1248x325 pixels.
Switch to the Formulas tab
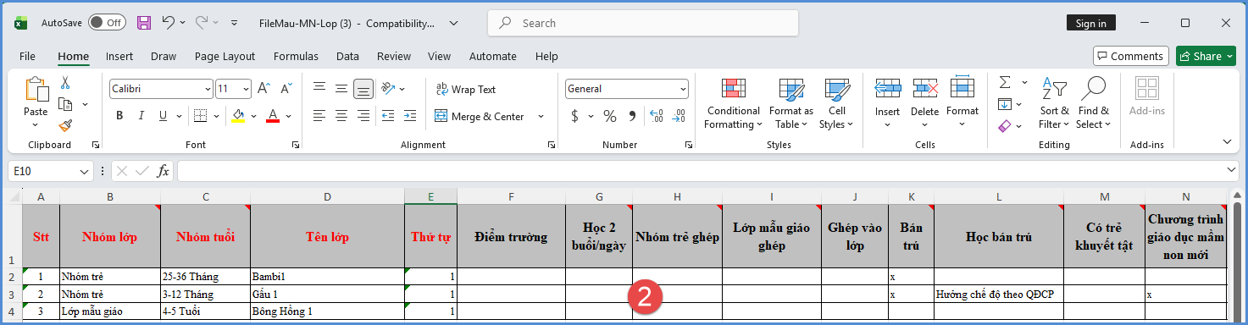click(296, 56)
